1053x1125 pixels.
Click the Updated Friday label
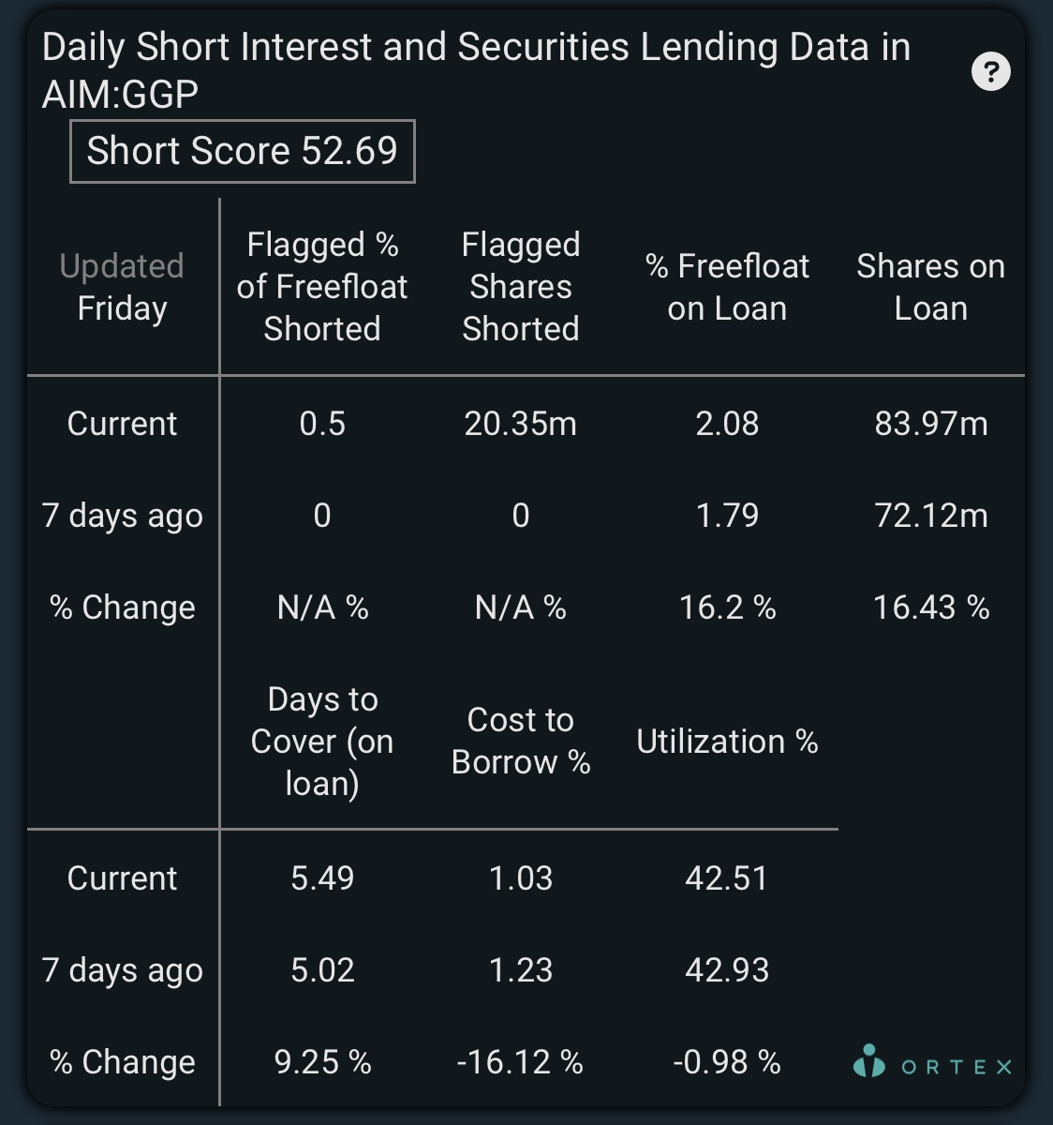(x=122, y=287)
